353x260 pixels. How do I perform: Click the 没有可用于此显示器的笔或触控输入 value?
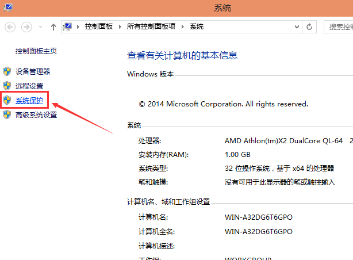[280, 182]
